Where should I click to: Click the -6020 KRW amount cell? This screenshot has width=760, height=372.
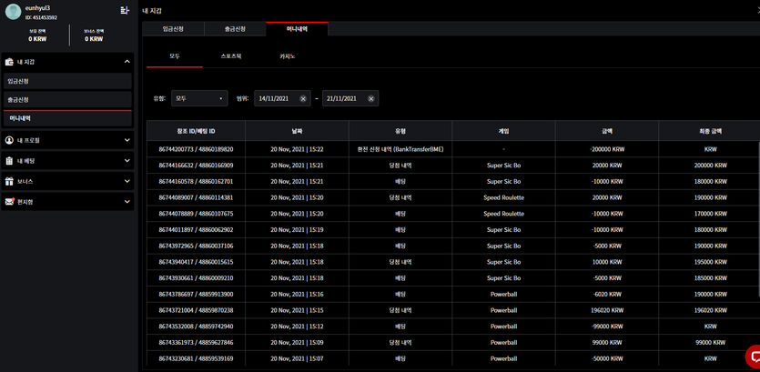click(607, 294)
